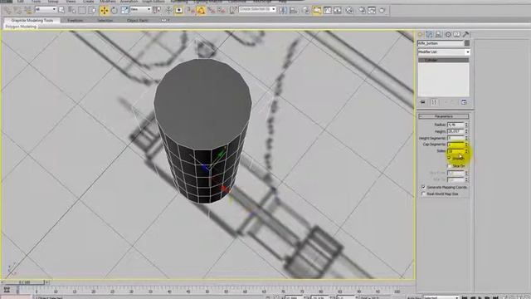Open the selection filter All dropdown
The width and height of the screenshot is (531, 299).
tap(46, 9)
